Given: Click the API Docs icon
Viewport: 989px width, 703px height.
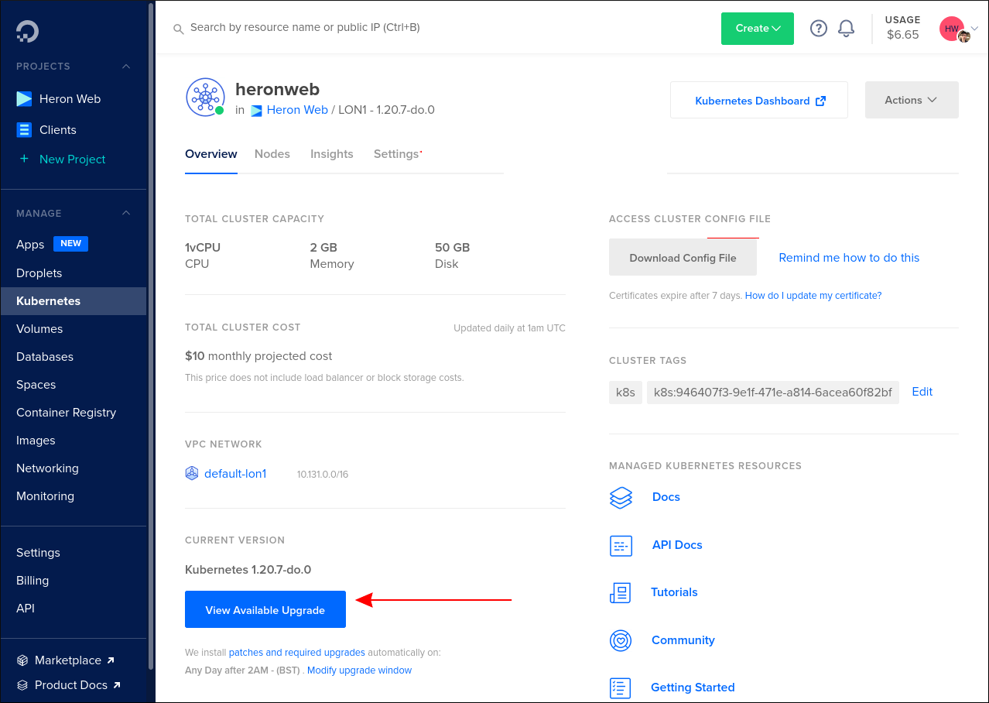Looking at the screenshot, I should coord(621,545).
